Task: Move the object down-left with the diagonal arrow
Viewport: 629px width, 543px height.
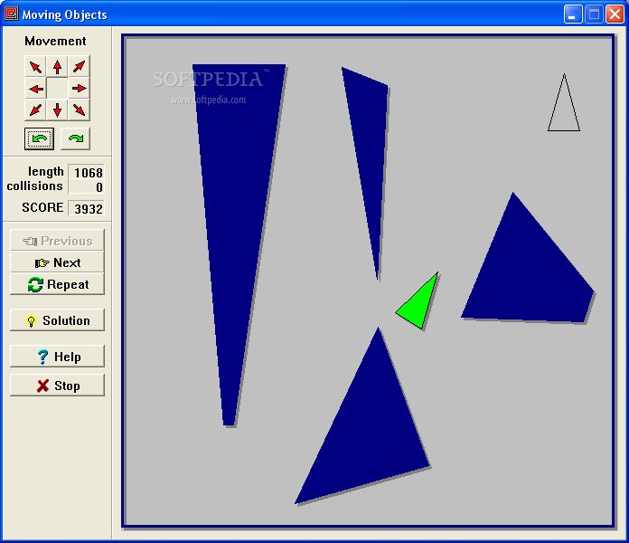Action: point(36,110)
